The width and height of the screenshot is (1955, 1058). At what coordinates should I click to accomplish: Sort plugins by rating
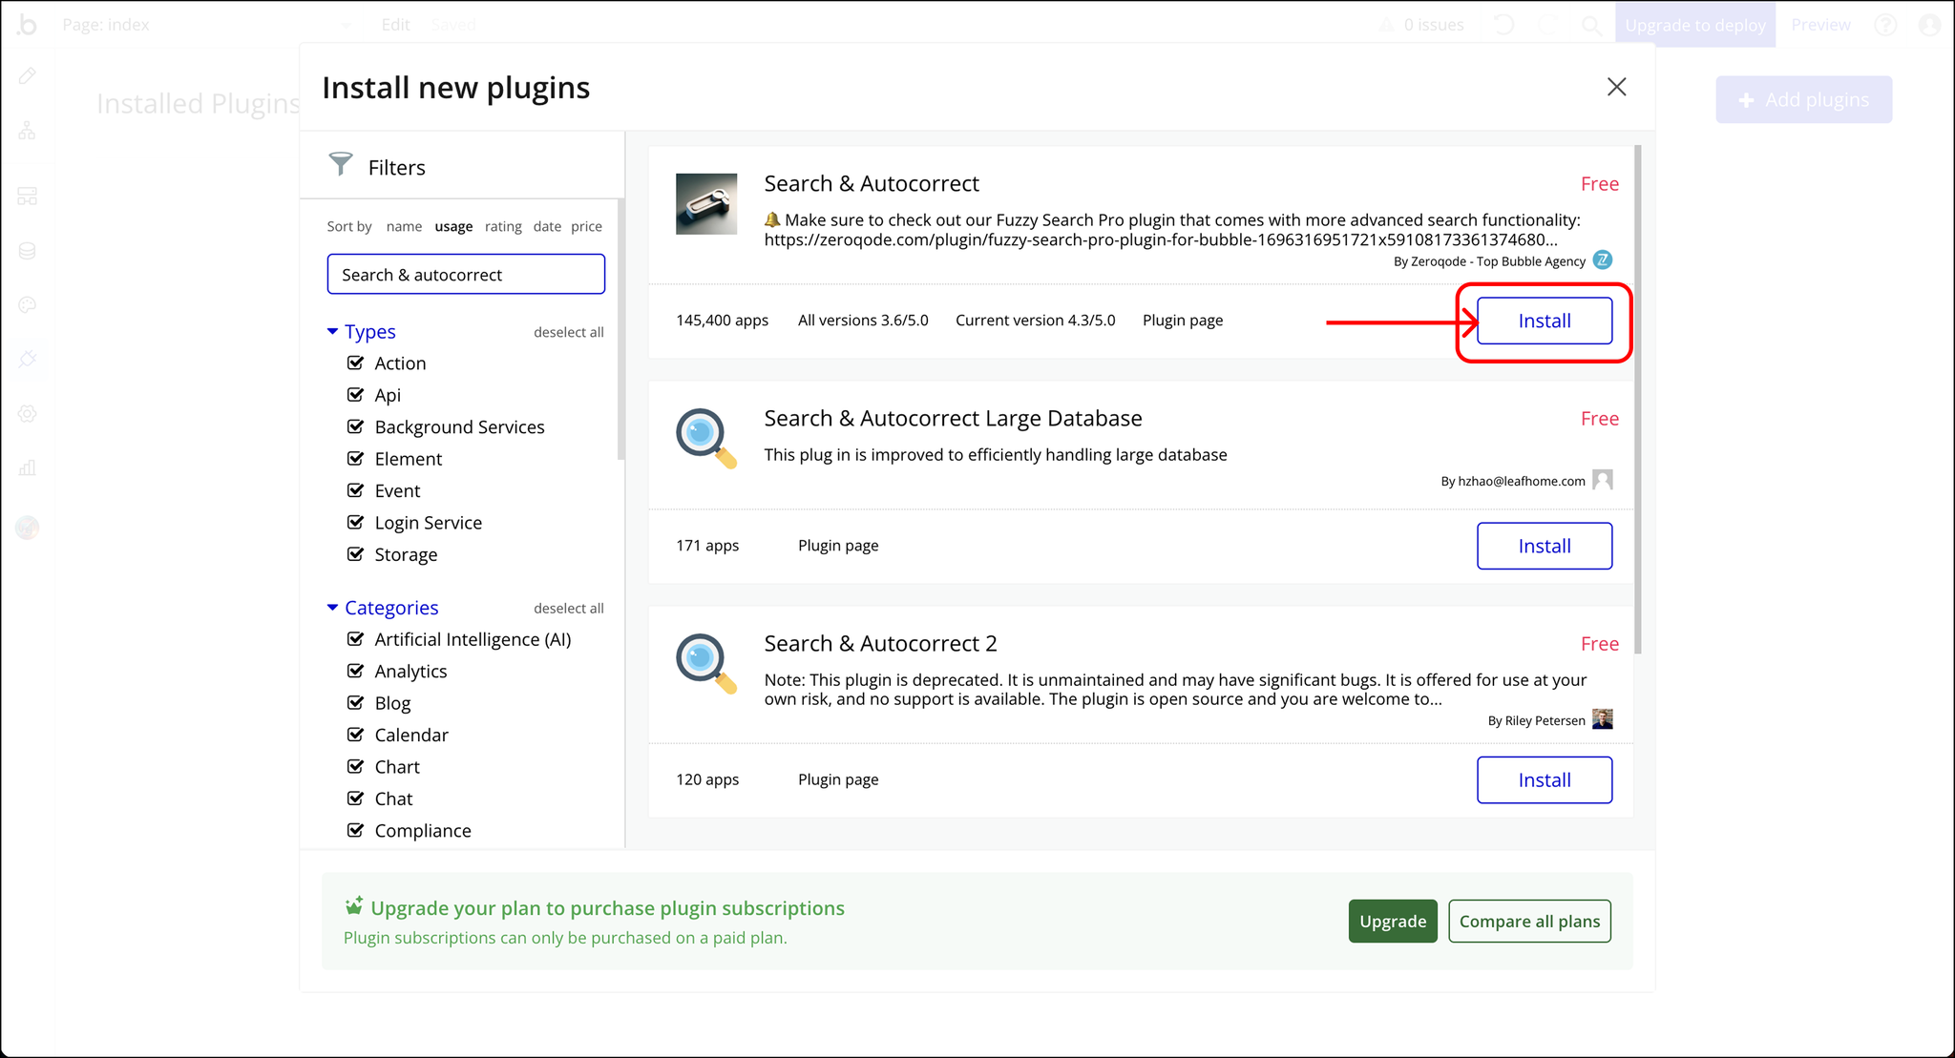503,226
